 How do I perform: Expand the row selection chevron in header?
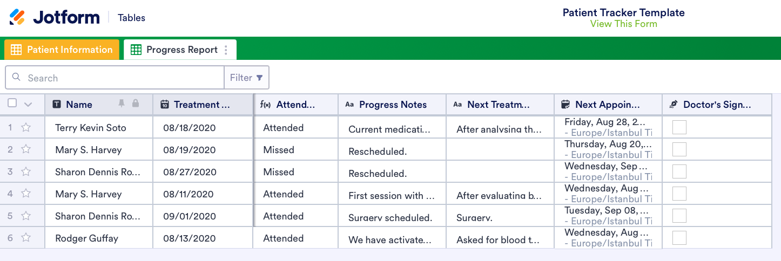point(28,104)
